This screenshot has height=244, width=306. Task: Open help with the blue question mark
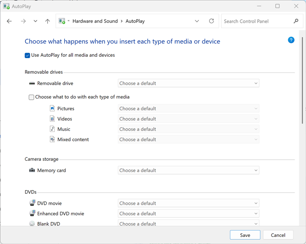(291, 40)
